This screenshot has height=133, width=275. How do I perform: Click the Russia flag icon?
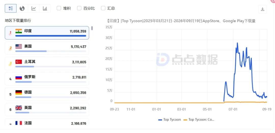[19, 77]
